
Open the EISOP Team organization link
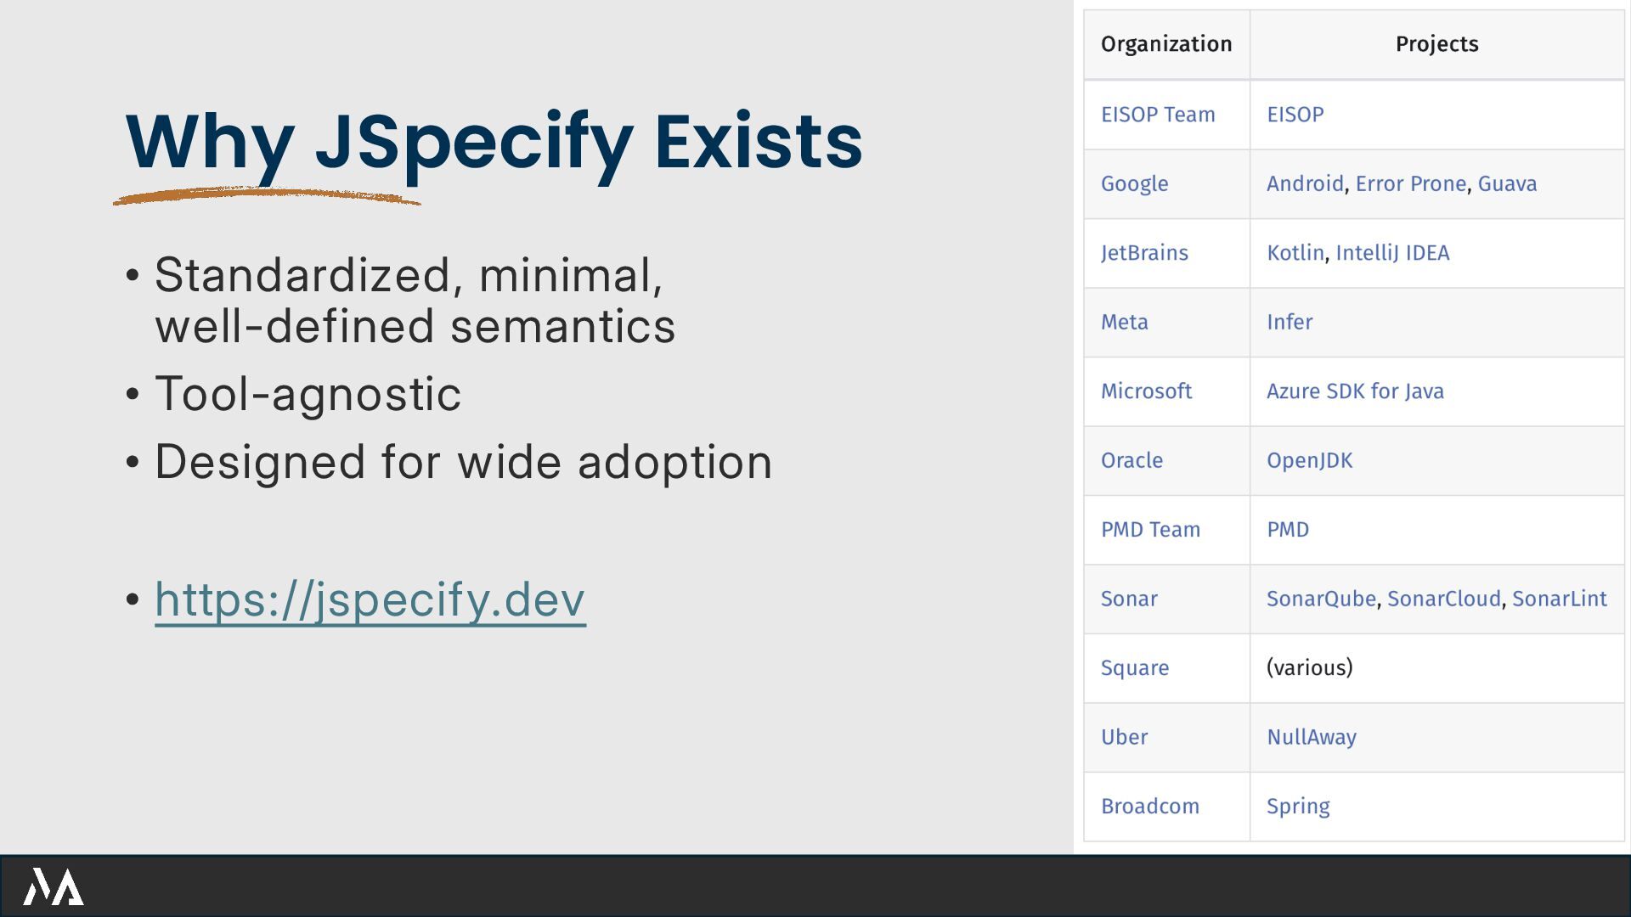[x=1157, y=115]
